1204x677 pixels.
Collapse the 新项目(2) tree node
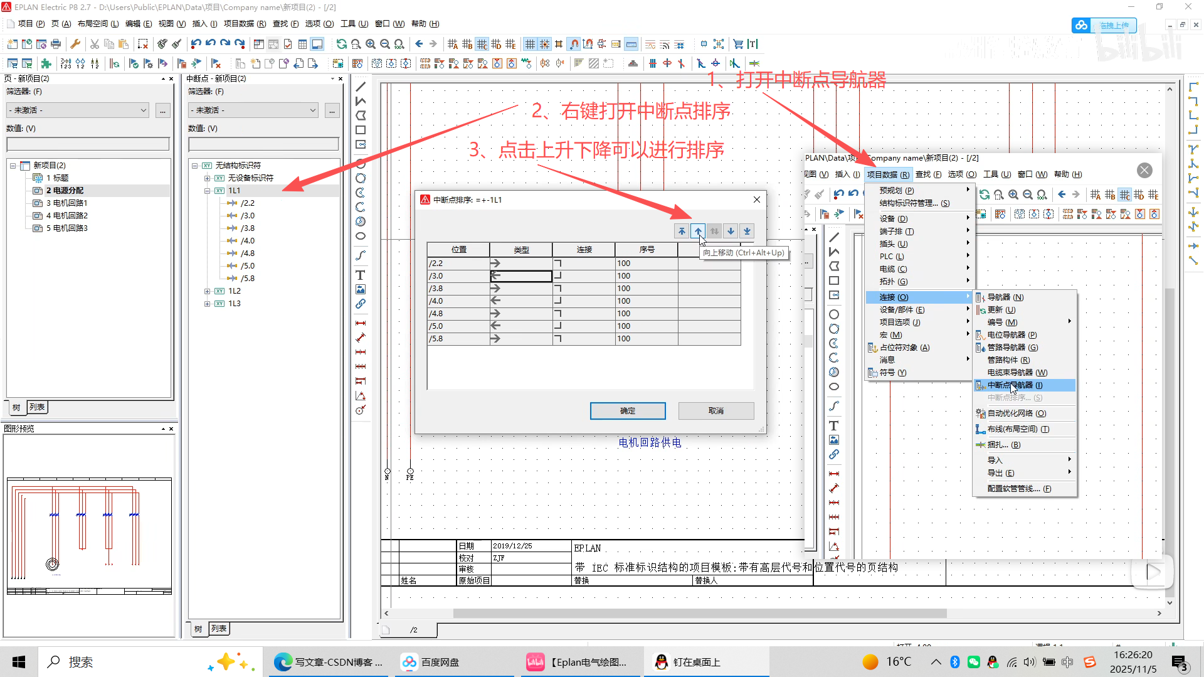click(x=13, y=166)
